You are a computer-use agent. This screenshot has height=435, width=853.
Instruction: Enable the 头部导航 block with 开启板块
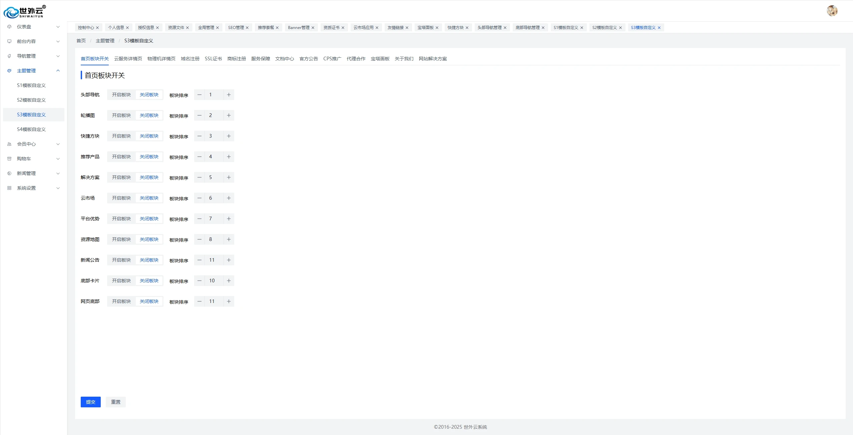click(x=121, y=95)
